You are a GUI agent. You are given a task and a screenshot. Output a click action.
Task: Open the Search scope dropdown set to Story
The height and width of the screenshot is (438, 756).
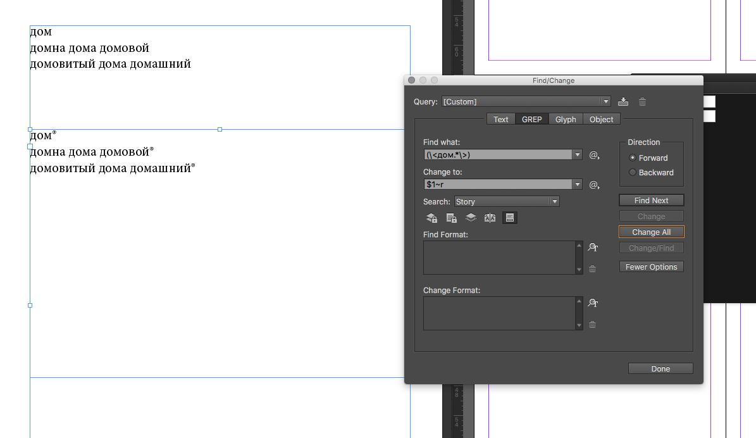click(x=507, y=202)
